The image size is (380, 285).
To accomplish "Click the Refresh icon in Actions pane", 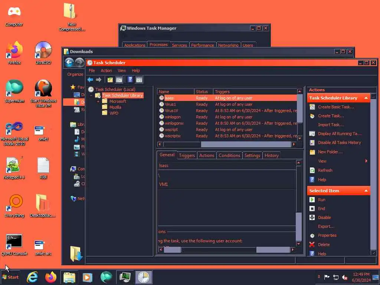I will click(x=312, y=170).
